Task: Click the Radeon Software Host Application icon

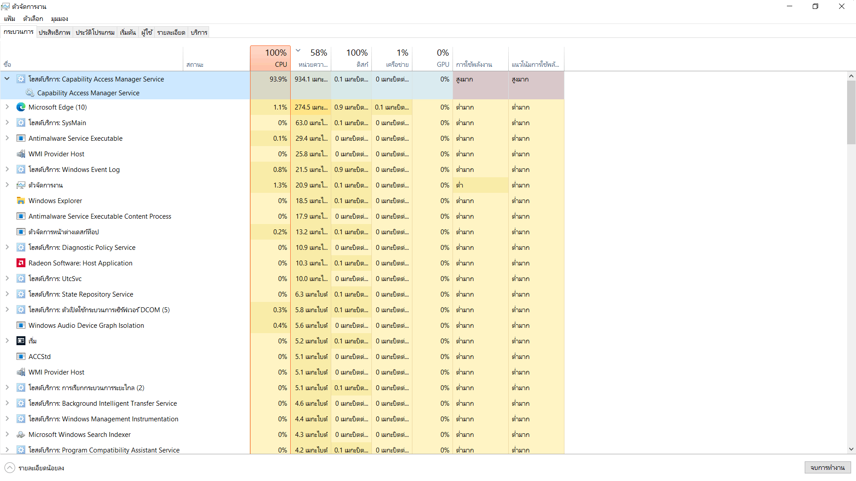Action: point(21,263)
